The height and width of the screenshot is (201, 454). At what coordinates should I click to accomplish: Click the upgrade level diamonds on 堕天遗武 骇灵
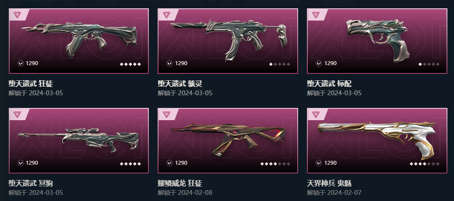pyautogui.click(x=280, y=64)
